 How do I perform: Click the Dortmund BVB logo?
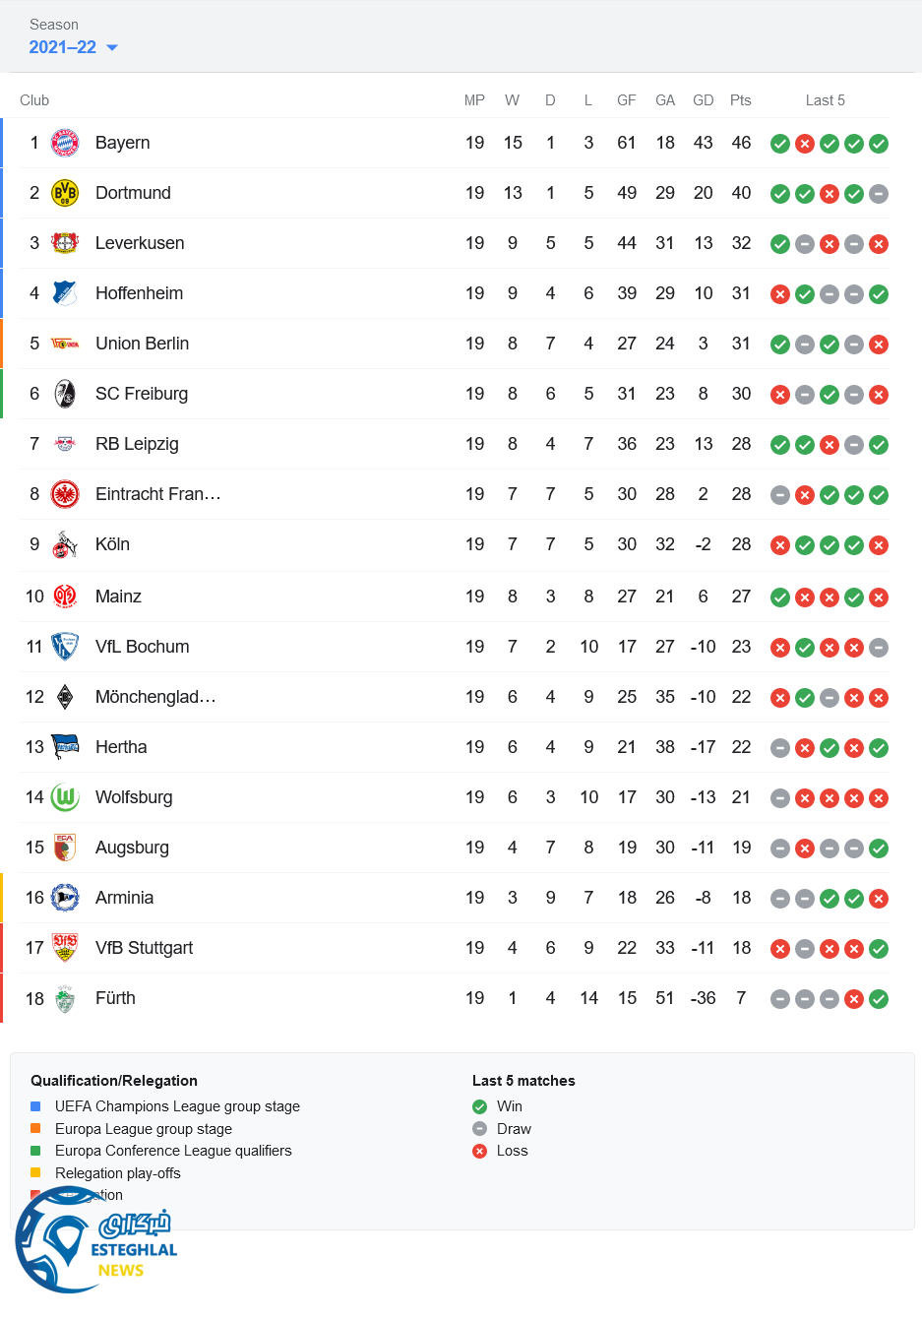coord(65,193)
